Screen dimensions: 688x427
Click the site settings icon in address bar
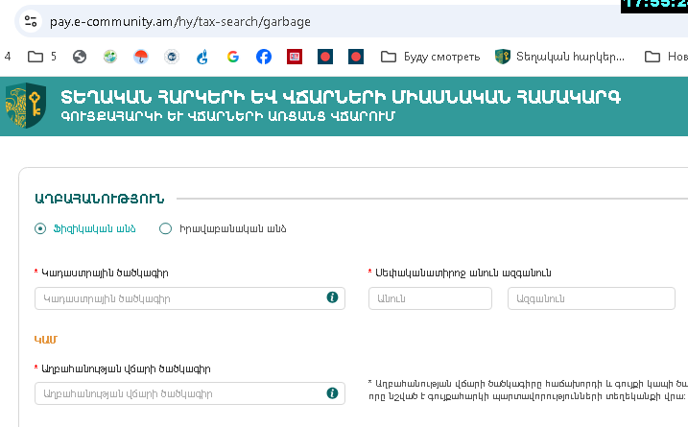coord(31,21)
